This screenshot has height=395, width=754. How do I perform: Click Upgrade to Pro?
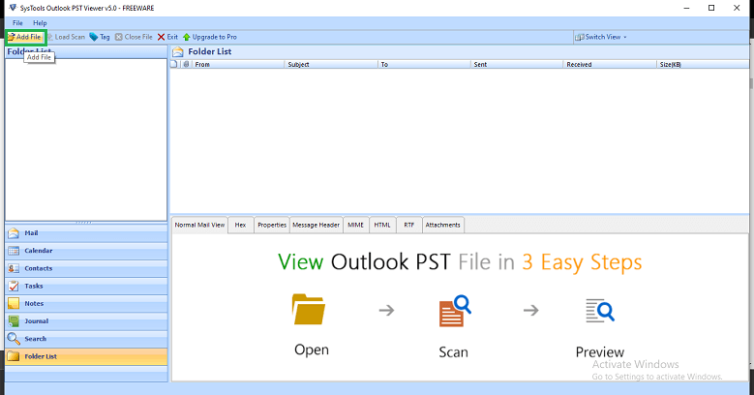[x=210, y=37]
